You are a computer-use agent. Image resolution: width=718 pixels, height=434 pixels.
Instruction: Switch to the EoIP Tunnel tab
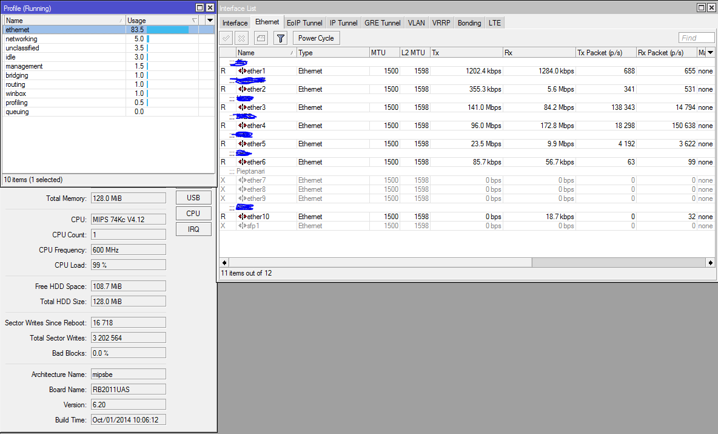coord(304,23)
